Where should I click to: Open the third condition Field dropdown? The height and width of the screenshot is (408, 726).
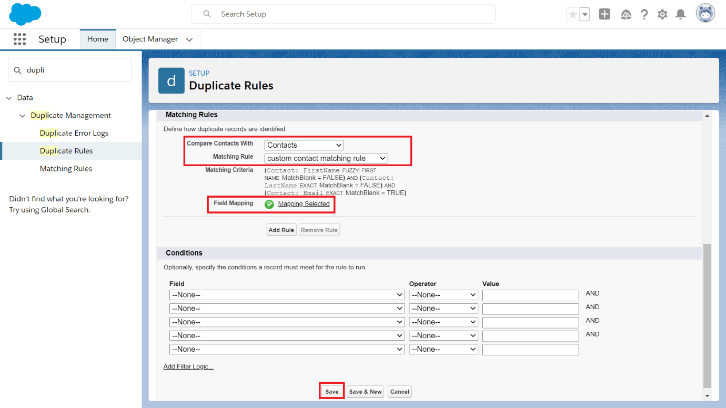pyautogui.click(x=287, y=322)
